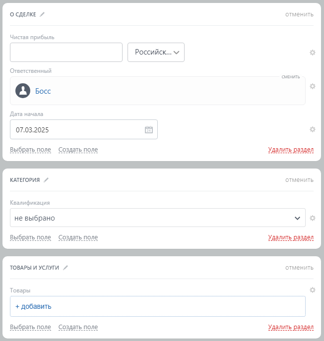
Task: Open calendar picker in Дата начала field
Action: (149, 130)
